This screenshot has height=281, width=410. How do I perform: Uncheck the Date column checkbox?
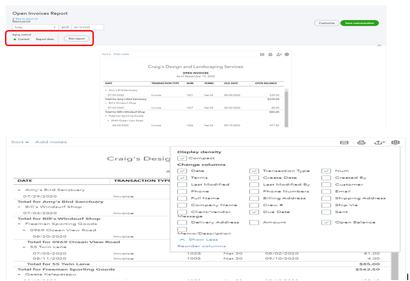point(182,171)
